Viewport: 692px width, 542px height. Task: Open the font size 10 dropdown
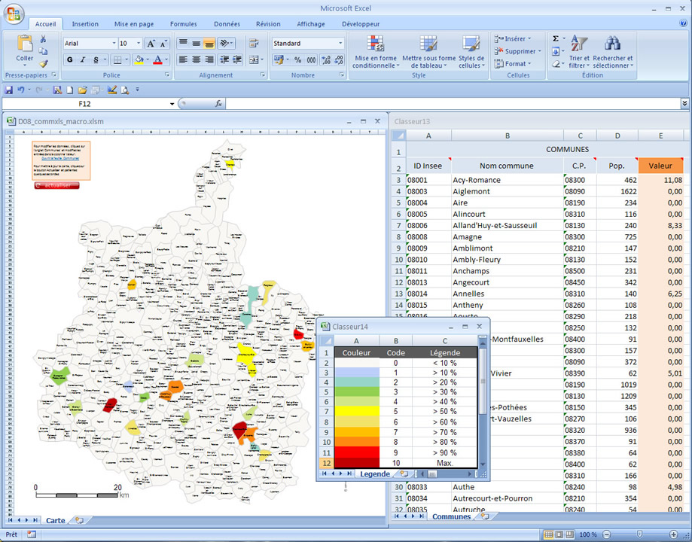coord(139,43)
